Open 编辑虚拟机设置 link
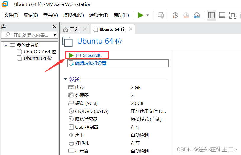The image size is (241, 155). [x=91, y=63]
